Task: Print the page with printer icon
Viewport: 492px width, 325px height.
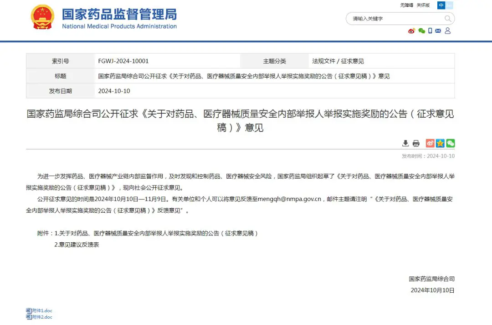Action: (416, 144)
